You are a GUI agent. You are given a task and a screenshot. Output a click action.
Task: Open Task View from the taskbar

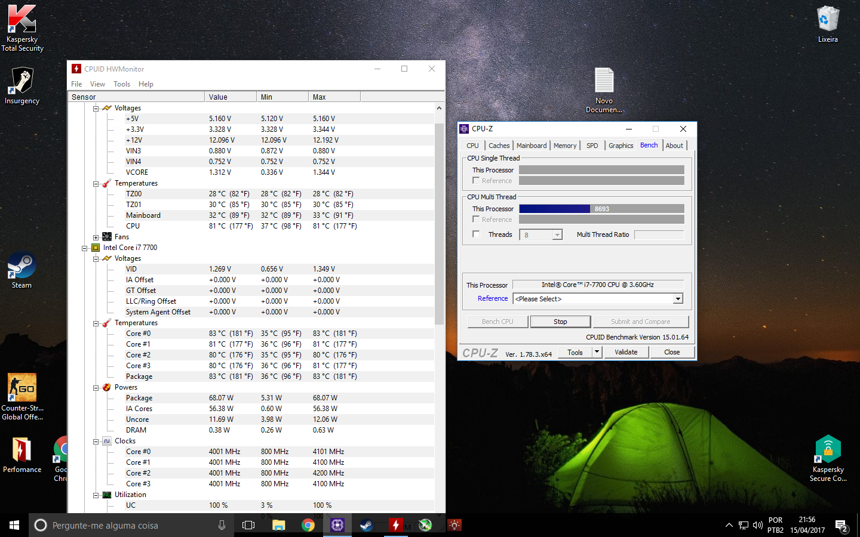248,525
